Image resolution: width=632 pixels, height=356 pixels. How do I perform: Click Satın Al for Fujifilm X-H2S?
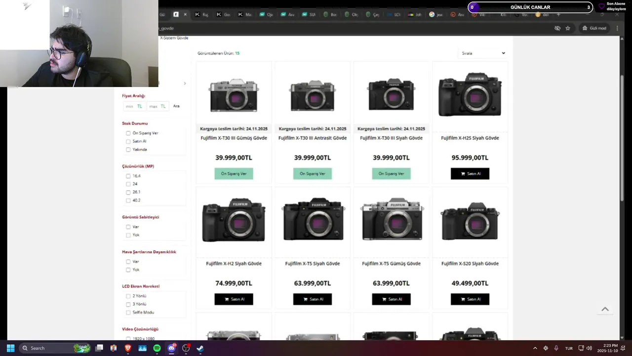[x=470, y=174]
